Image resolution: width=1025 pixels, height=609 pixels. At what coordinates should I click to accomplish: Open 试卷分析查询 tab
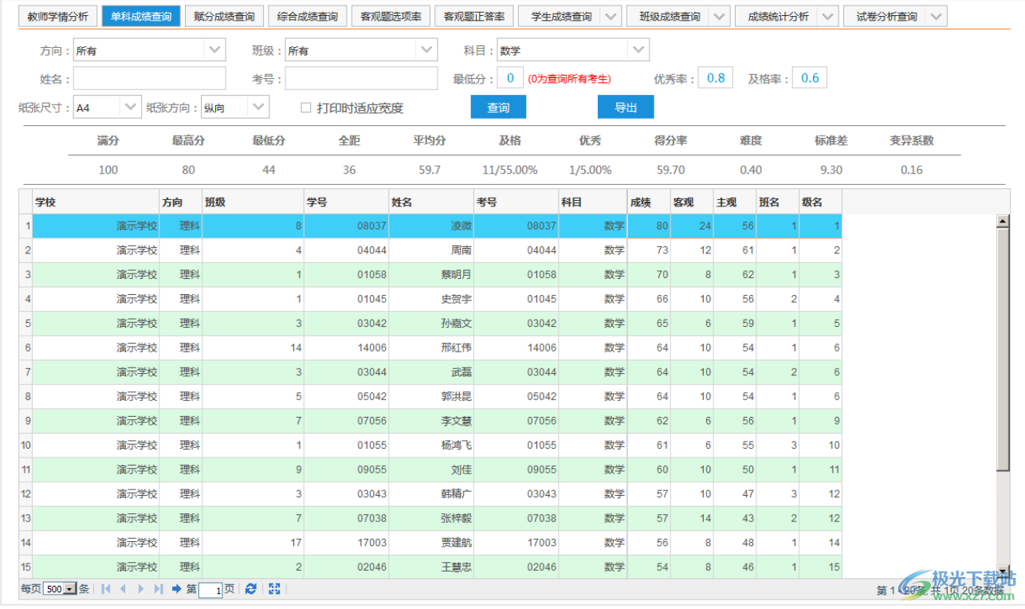click(886, 16)
